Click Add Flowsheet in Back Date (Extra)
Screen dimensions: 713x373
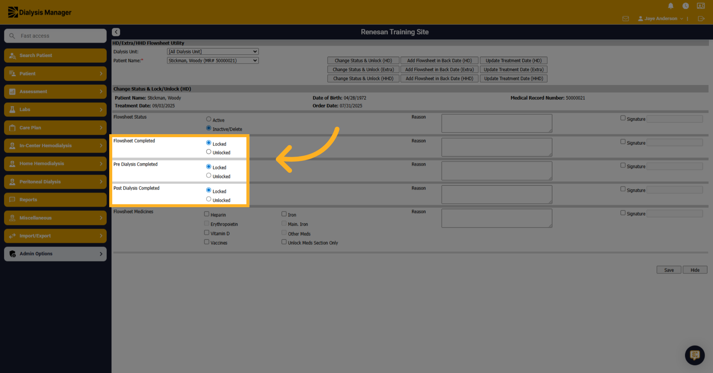click(x=439, y=69)
